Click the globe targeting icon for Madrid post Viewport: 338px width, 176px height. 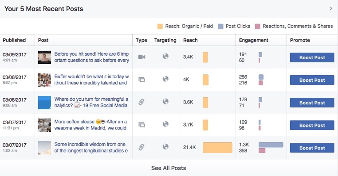pos(165,124)
